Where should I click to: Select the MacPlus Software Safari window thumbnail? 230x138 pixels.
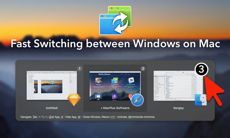point(115,86)
